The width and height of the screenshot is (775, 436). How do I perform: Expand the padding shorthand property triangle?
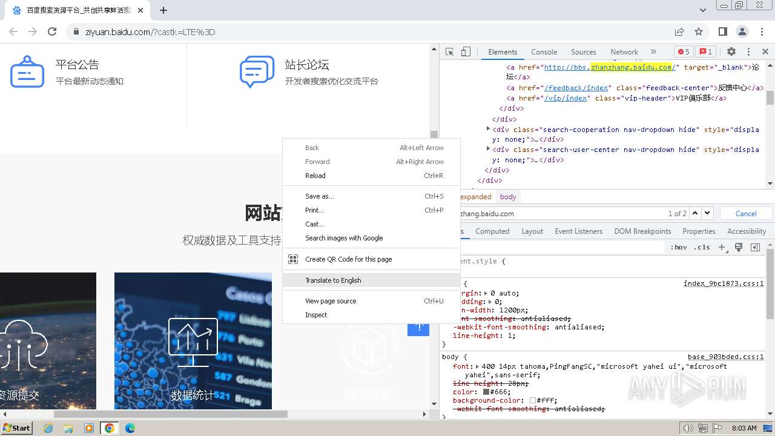point(489,302)
